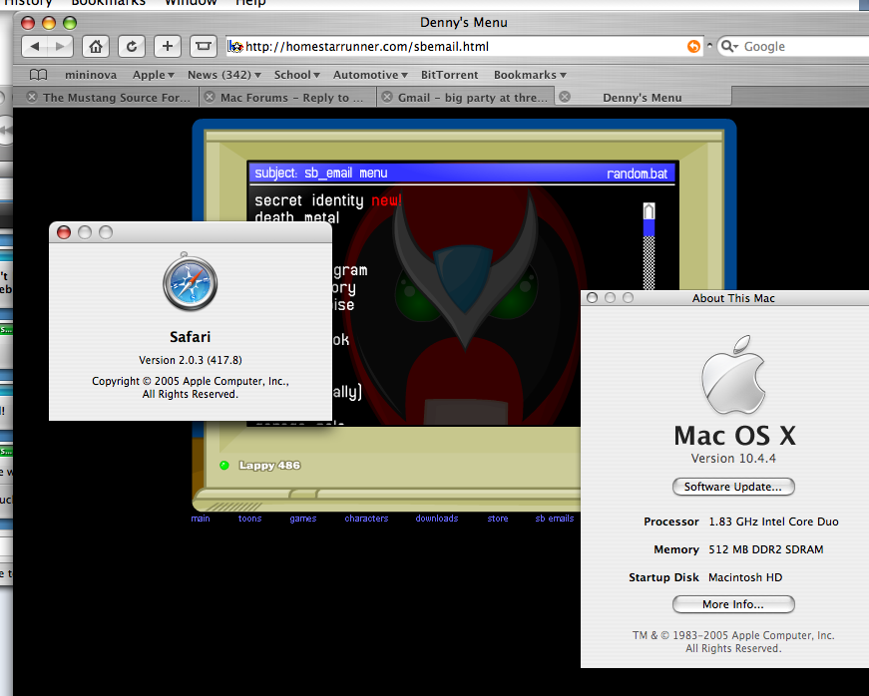The image size is (869, 696).
Task: Close the Gmail tab
Action: 387,98
